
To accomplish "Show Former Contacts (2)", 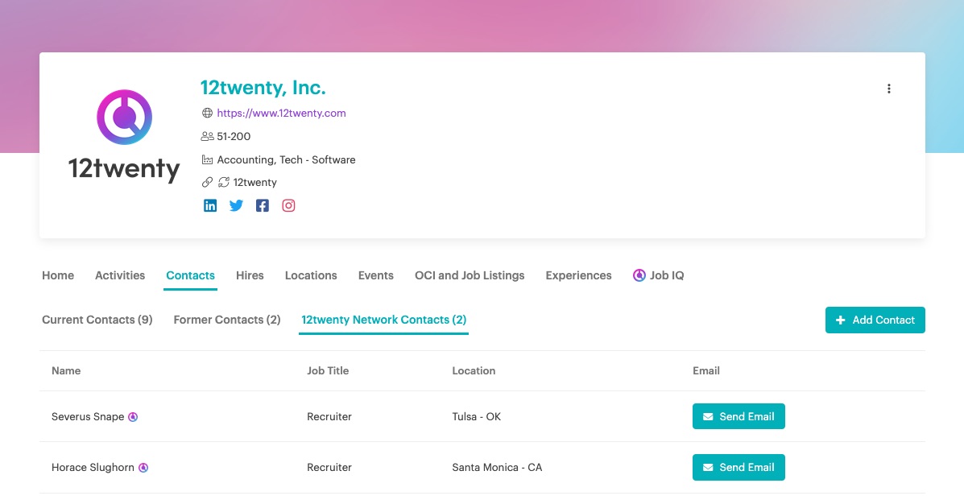I will tap(227, 320).
